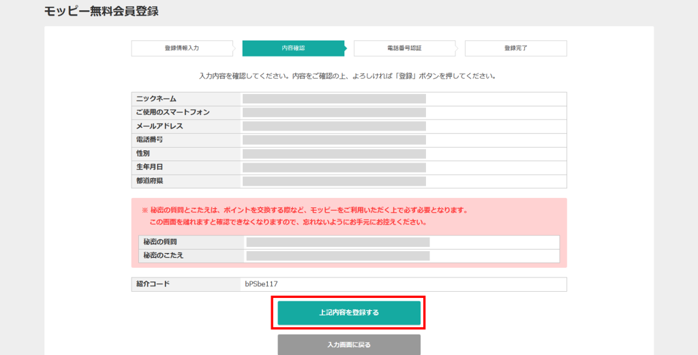The height and width of the screenshot is (355, 698).
Task: Click the 登録完了 step indicator
Action: [x=515, y=48]
